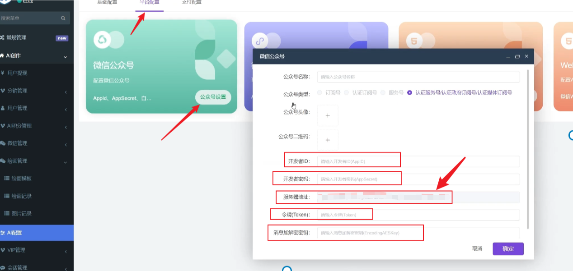This screenshot has width=573, height=271.
Task: Open 用户提现 in the sidebar
Action: 17,73
